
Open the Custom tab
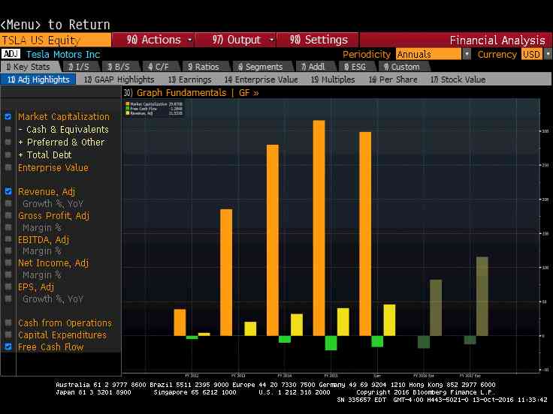click(x=403, y=67)
